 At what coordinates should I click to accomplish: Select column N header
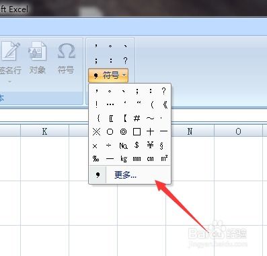coord(190,131)
